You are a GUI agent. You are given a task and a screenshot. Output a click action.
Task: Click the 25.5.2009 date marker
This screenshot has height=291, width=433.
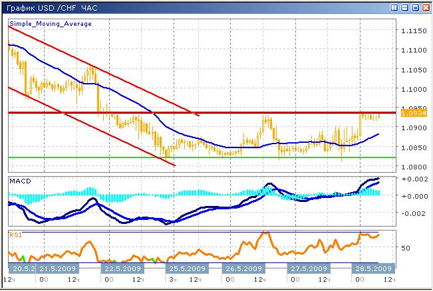185,268
